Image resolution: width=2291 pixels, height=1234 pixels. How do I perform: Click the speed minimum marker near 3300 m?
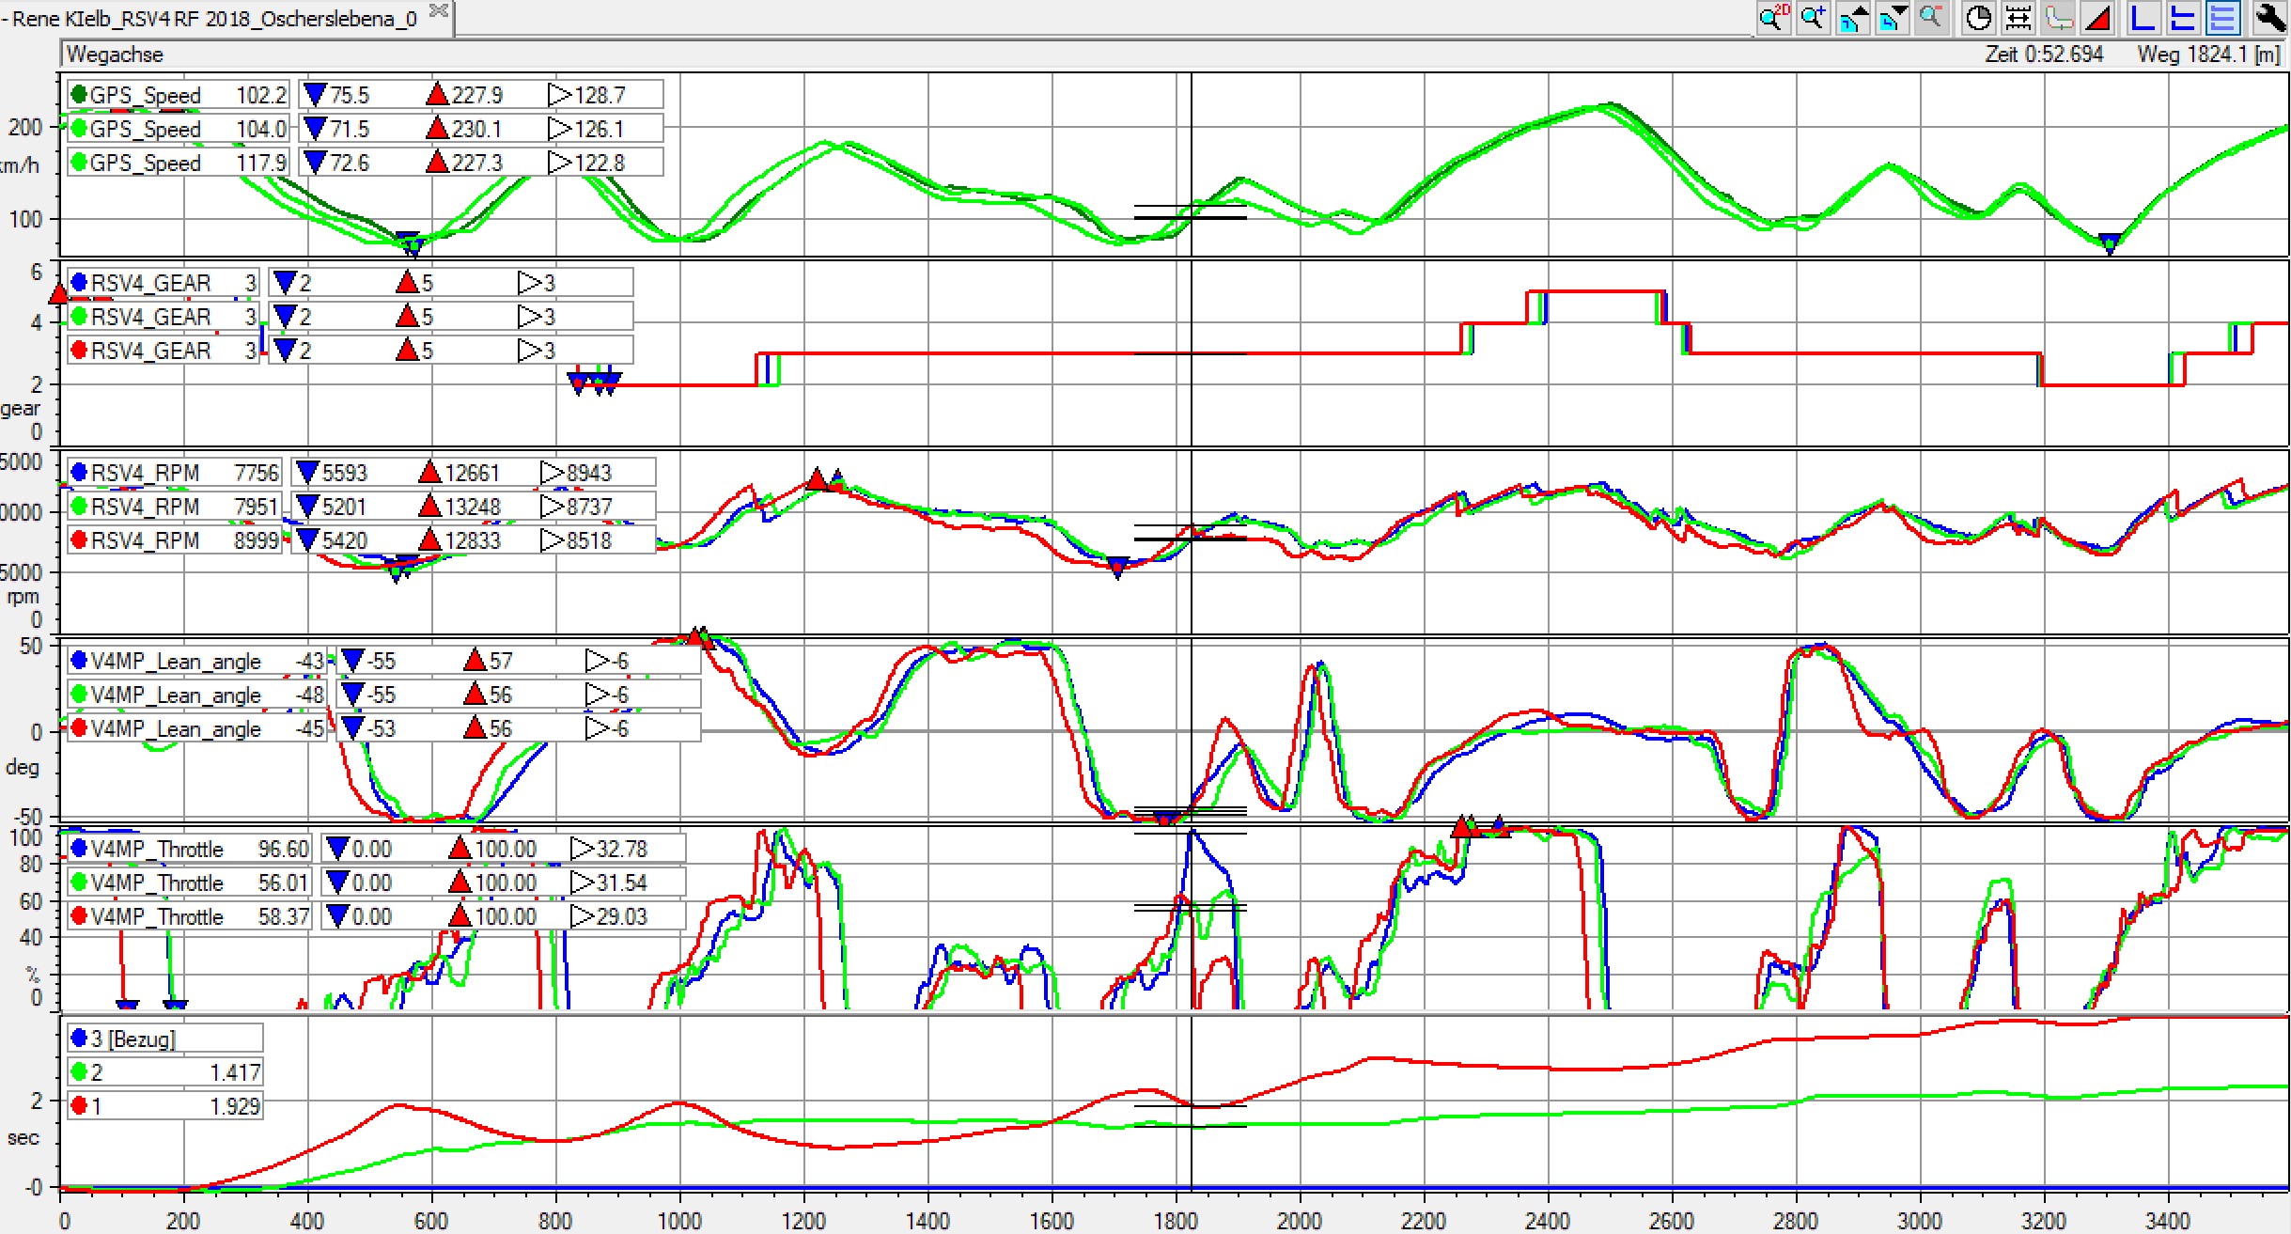(2110, 243)
